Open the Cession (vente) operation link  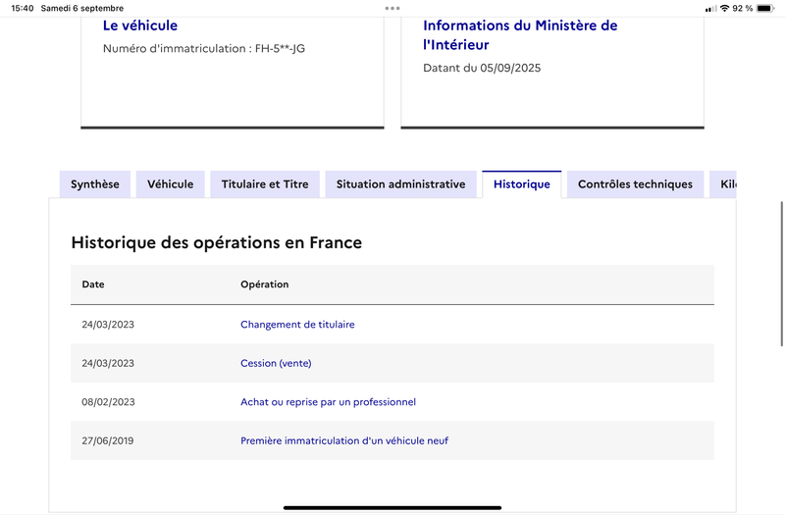click(276, 363)
